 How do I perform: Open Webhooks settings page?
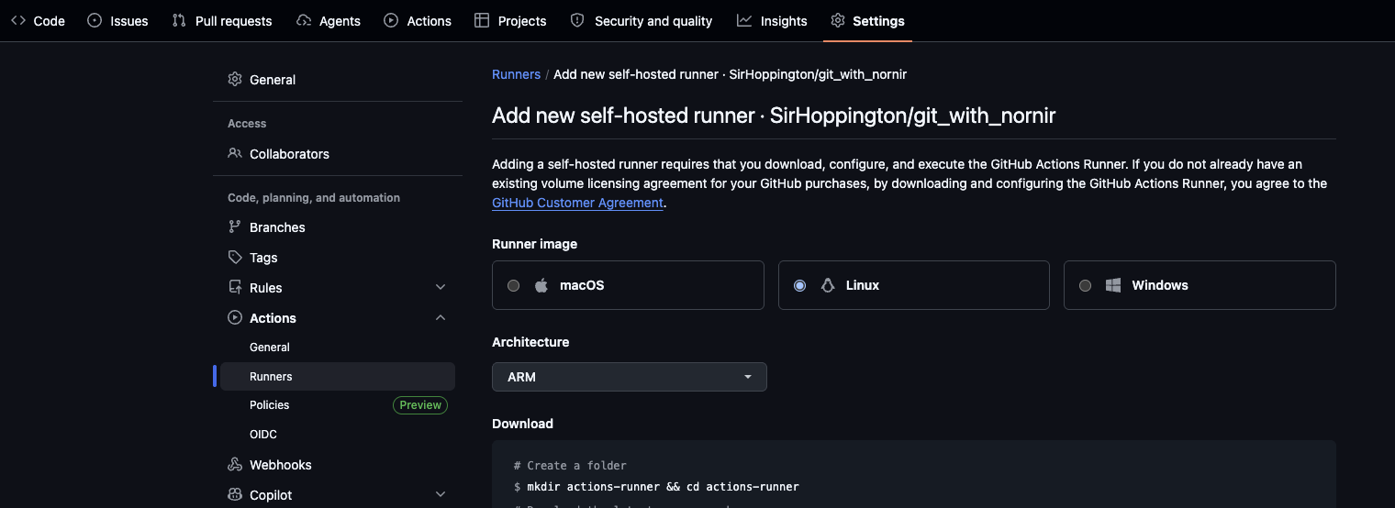(338, 465)
